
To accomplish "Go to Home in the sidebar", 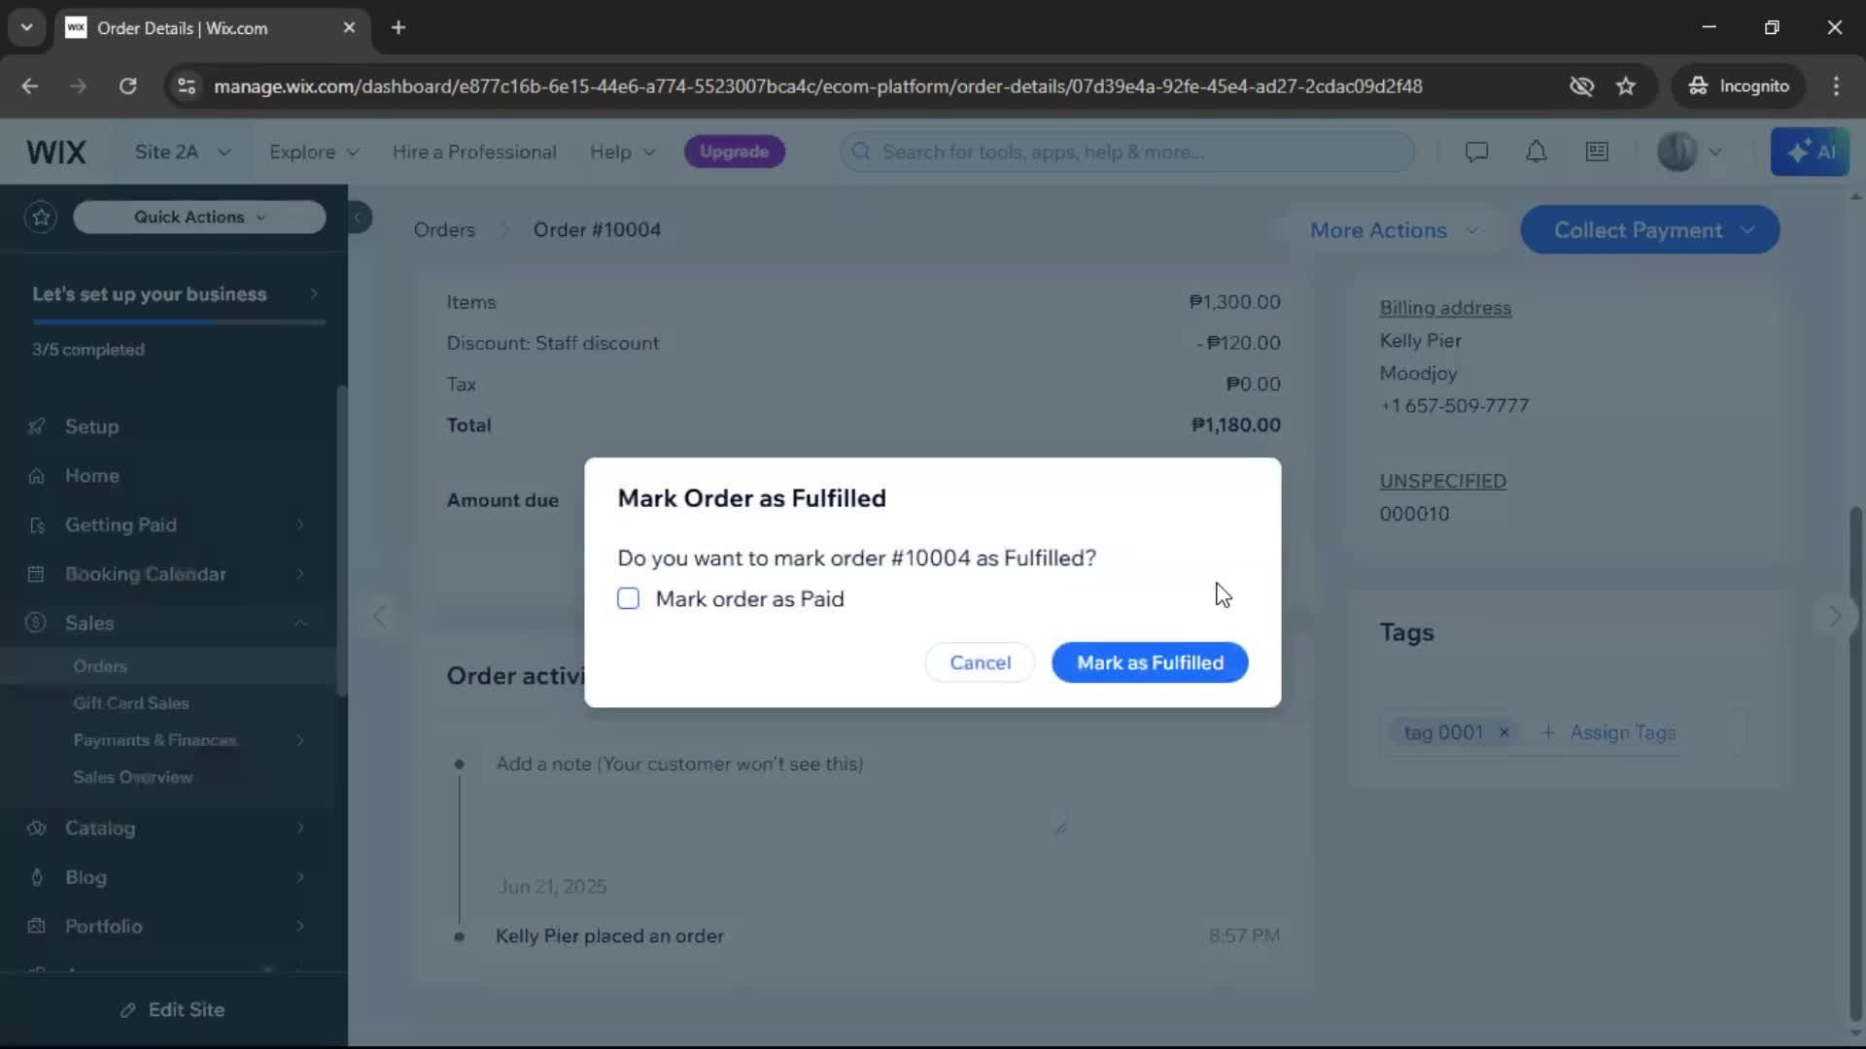I will coord(92,476).
